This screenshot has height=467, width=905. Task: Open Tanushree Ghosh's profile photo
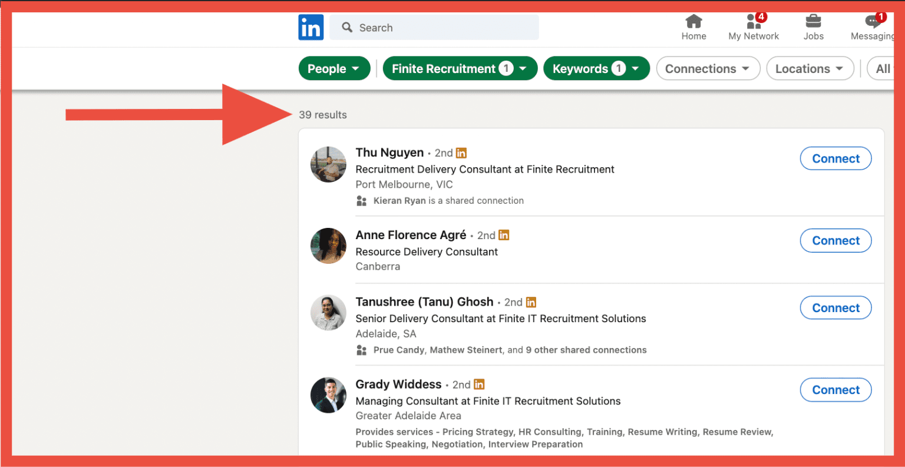(x=328, y=313)
